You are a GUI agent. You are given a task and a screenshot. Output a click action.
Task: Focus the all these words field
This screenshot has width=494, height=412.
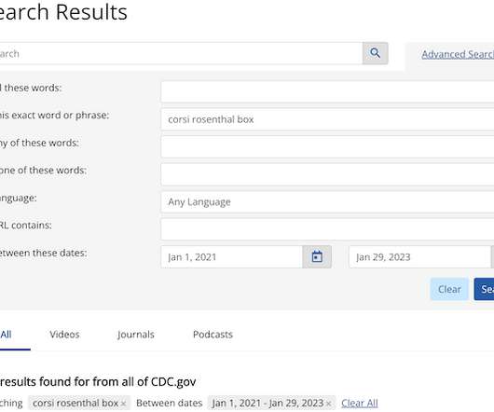327,91
